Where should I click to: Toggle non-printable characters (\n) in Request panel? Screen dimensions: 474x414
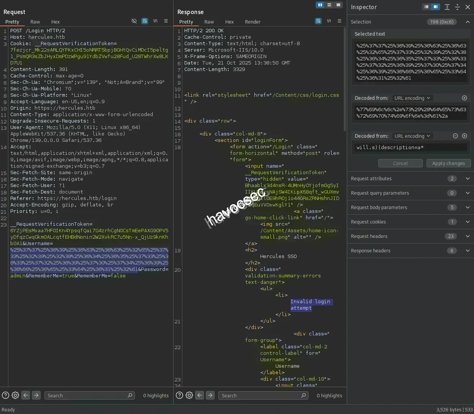[155, 21]
